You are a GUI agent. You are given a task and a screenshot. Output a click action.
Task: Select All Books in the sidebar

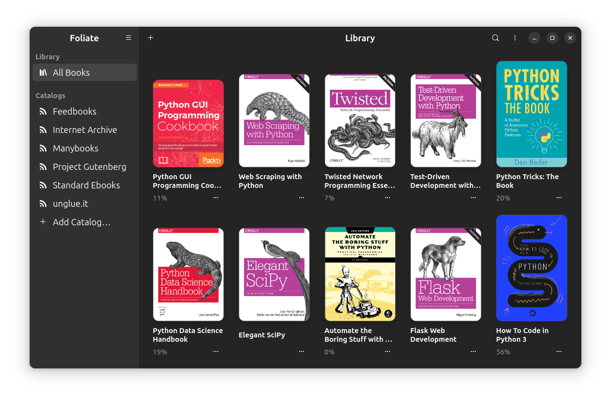click(84, 72)
